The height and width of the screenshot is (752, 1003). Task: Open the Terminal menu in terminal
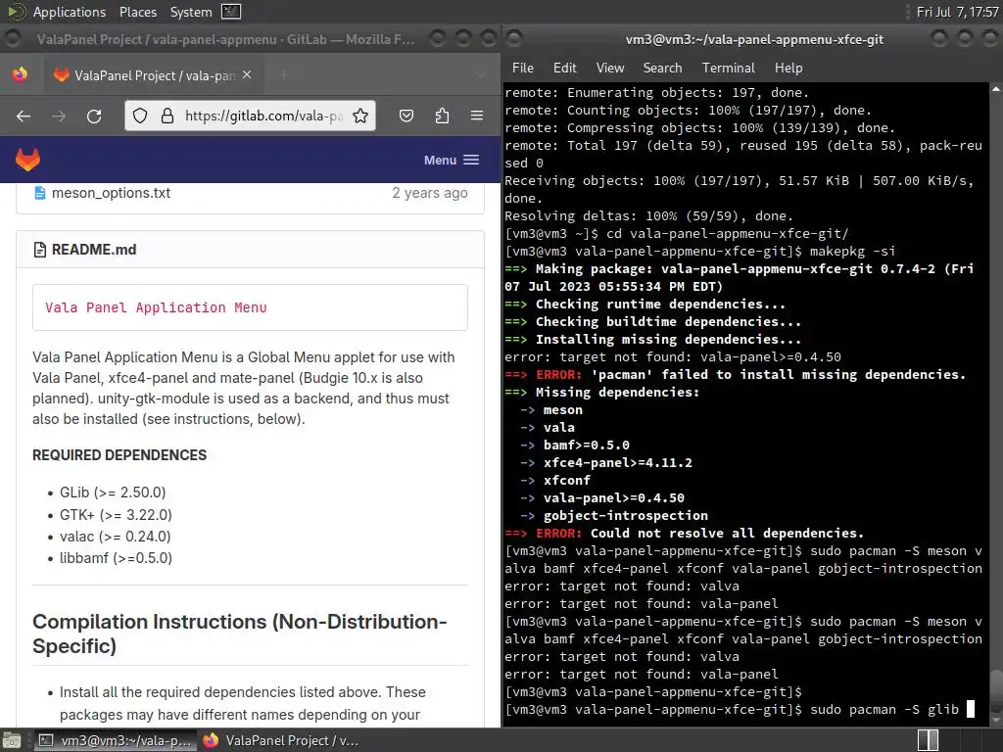729,68
